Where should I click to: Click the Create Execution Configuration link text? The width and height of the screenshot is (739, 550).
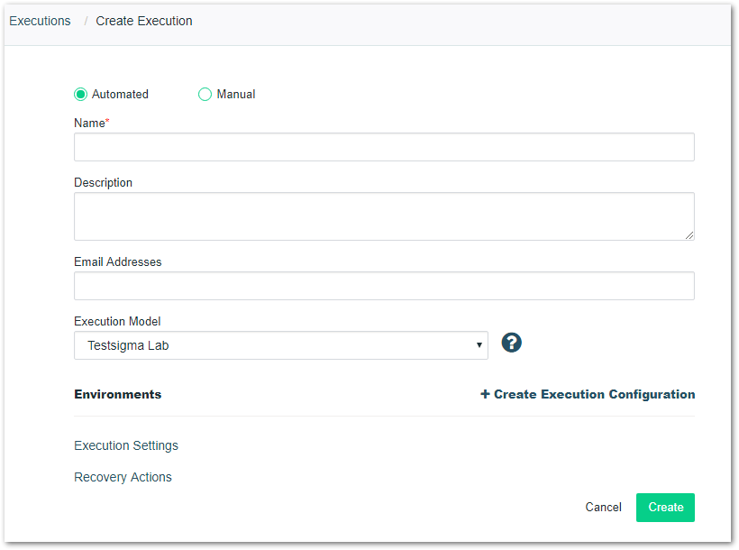coord(594,394)
